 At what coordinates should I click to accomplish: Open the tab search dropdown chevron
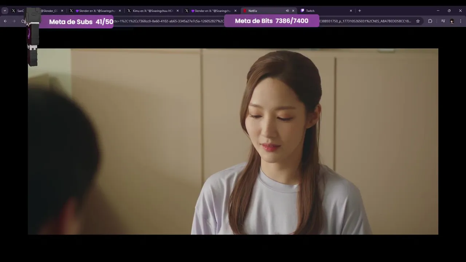(x=5, y=11)
